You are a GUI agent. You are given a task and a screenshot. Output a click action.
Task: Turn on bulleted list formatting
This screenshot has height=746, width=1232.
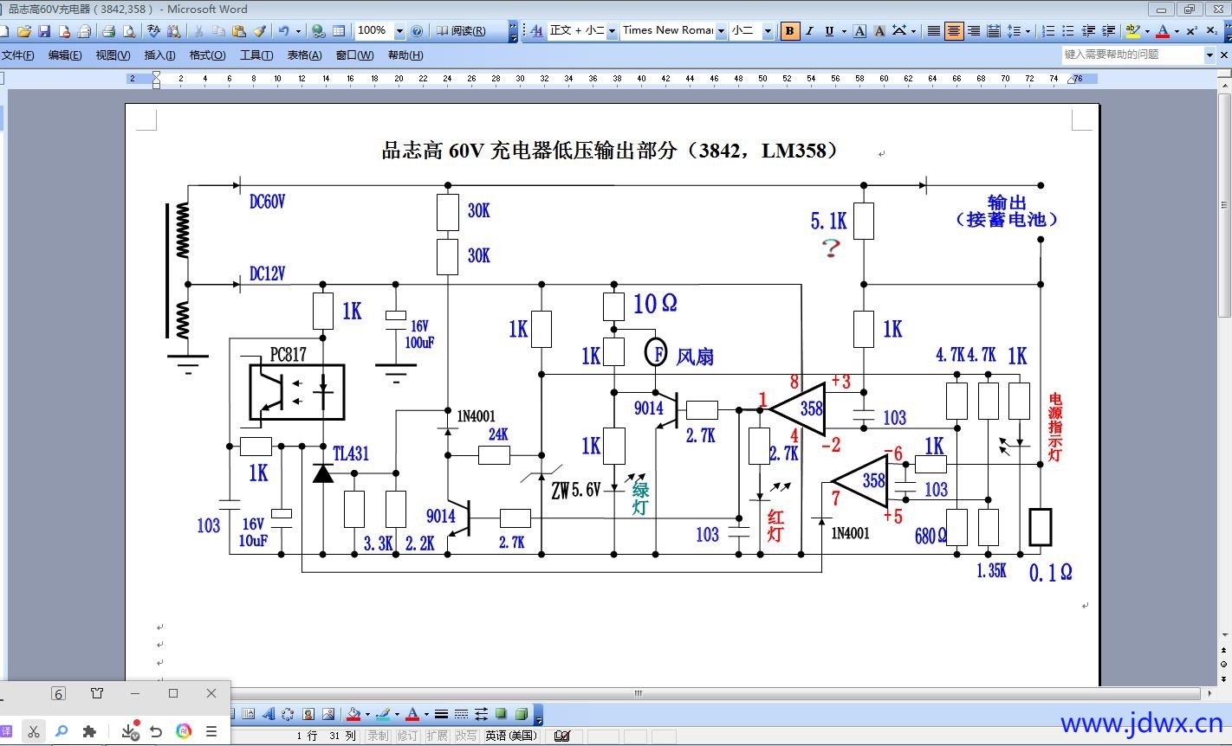(x=1068, y=31)
